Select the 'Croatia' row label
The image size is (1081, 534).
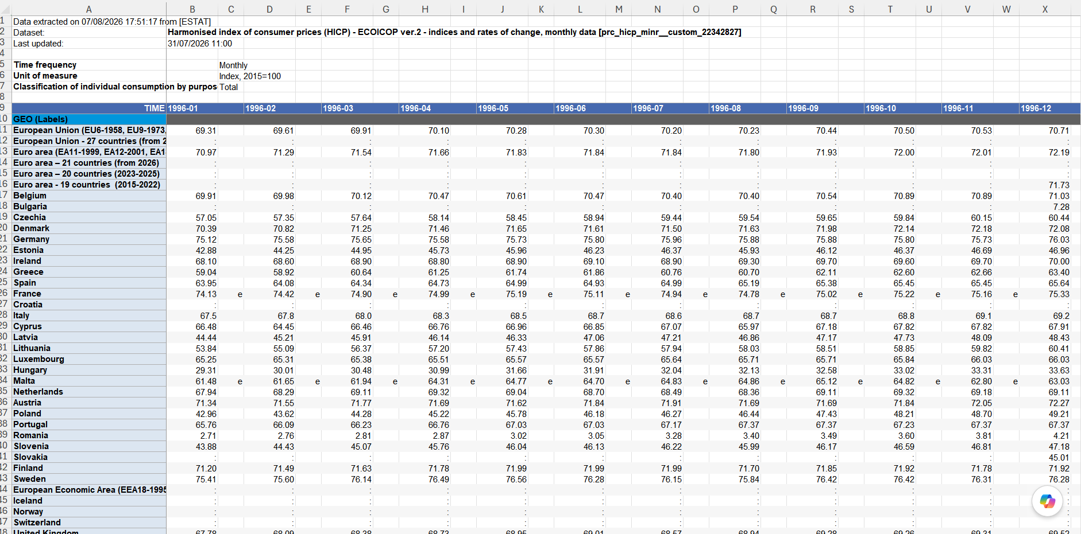89,305
